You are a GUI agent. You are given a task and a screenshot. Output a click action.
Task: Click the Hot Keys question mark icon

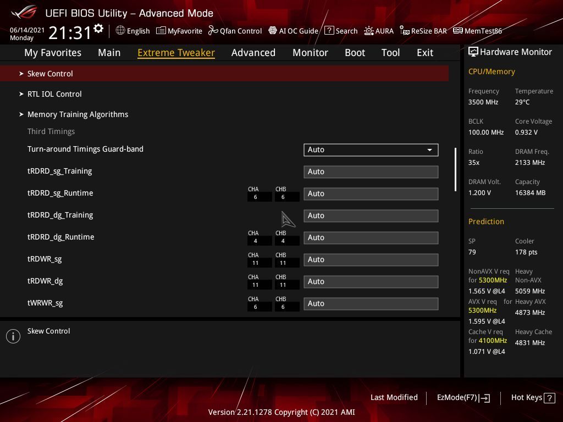[x=549, y=398]
